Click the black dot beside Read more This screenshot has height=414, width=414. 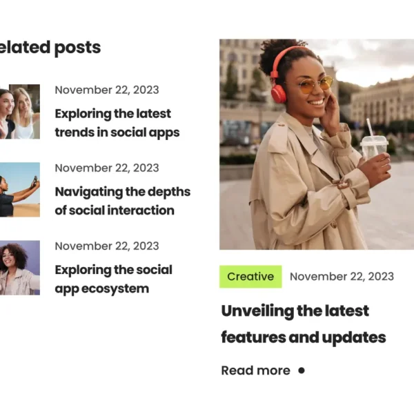(x=302, y=371)
